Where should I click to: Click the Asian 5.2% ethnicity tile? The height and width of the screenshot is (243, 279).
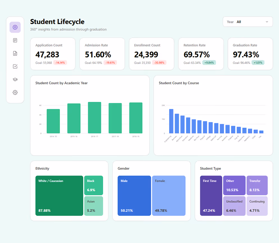tap(93, 206)
